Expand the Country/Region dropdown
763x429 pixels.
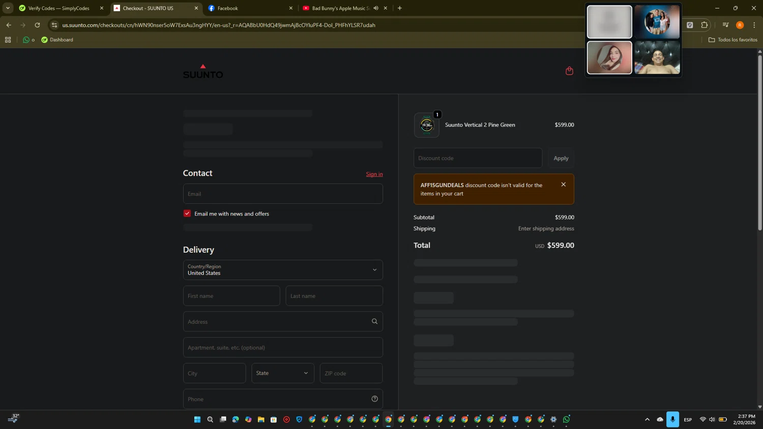click(x=283, y=270)
